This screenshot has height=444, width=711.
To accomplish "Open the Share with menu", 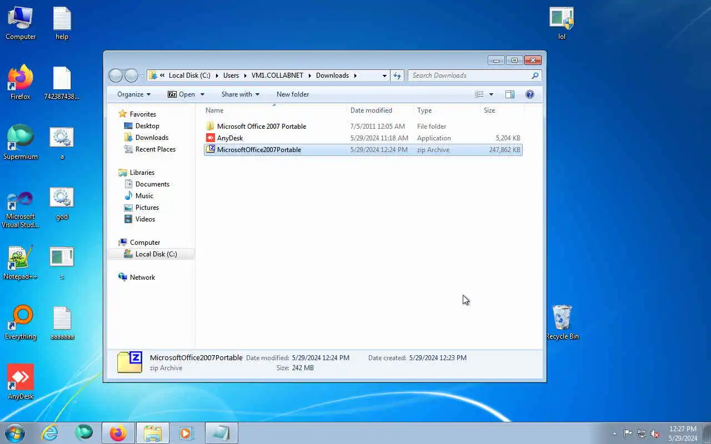I will click(241, 94).
